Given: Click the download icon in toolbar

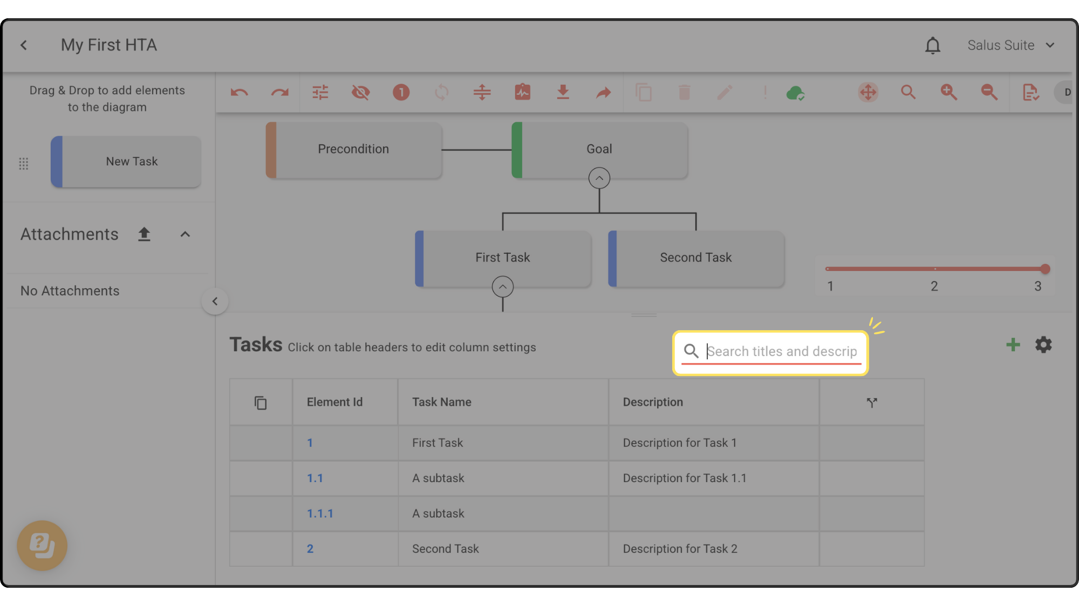Looking at the screenshot, I should pos(563,93).
